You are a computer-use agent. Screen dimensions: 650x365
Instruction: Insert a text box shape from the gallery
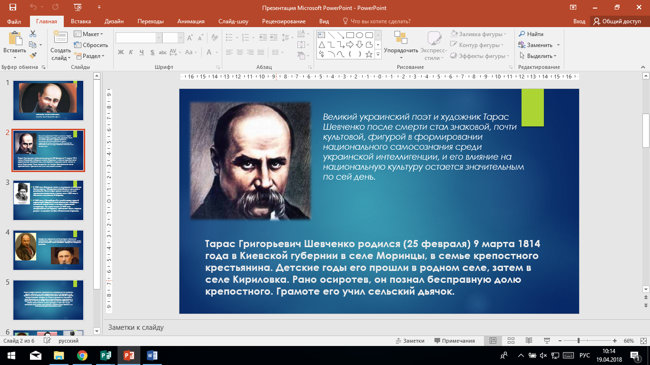321,35
